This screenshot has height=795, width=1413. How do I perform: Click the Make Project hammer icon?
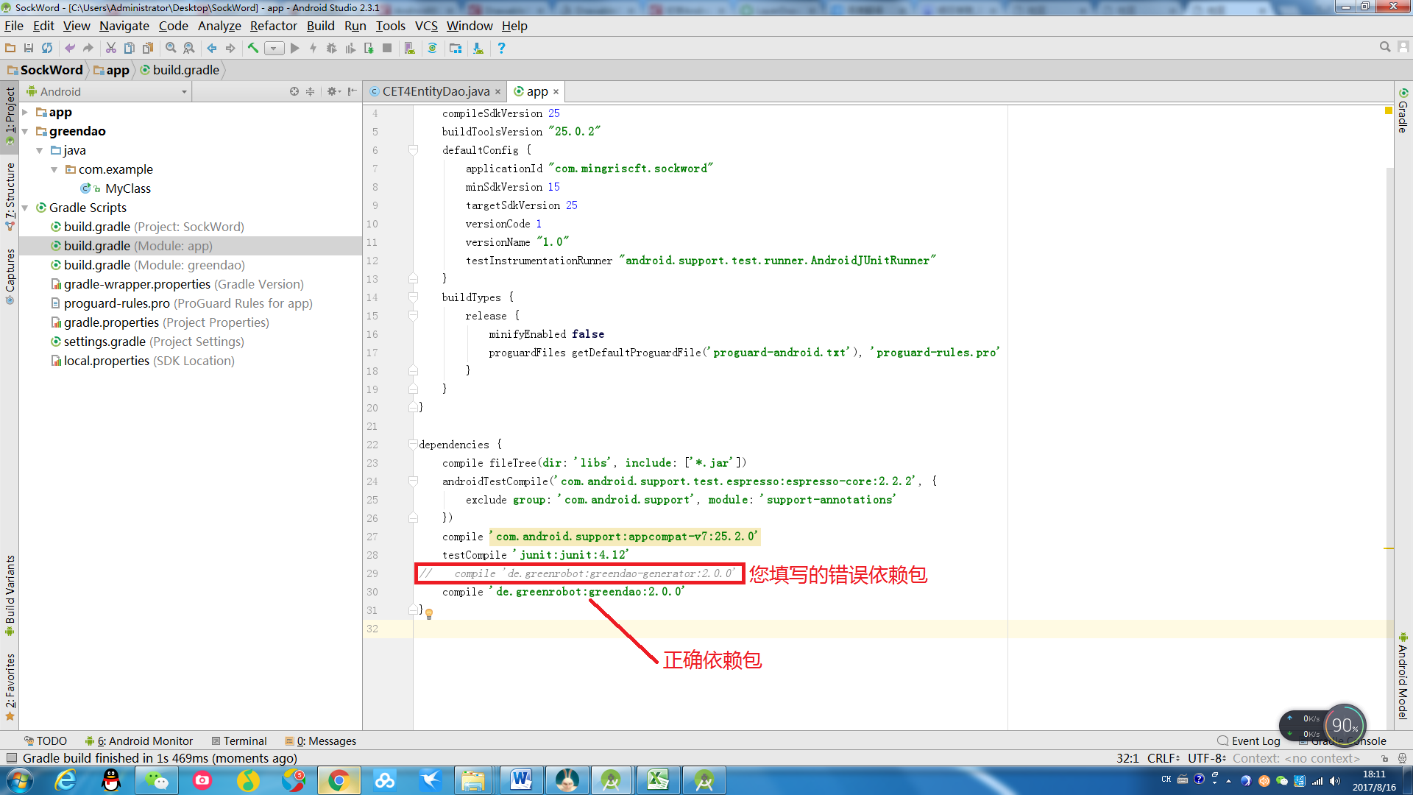pos(253,48)
